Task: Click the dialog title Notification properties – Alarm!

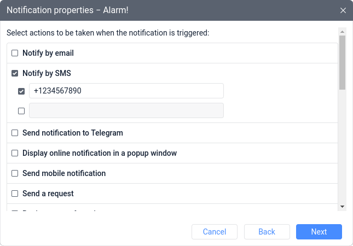Action: point(67,10)
